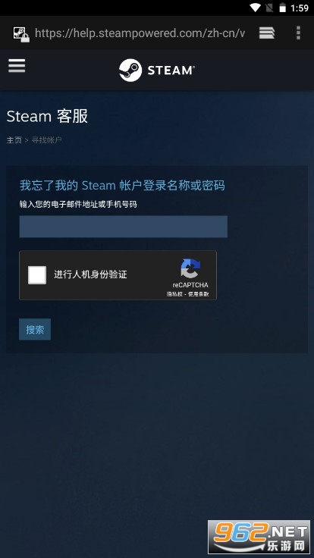Tap the Wi-Fi status bar icon
The width and height of the screenshot is (314, 558).
point(256,8)
